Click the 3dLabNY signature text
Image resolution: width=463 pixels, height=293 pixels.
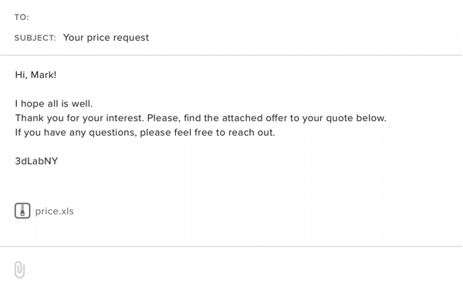(36, 161)
